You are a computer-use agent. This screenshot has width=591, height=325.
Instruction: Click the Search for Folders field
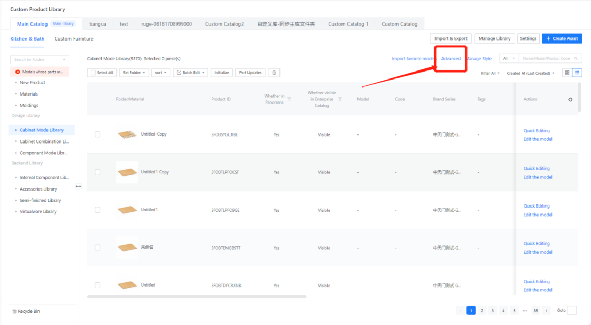click(x=40, y=60)
